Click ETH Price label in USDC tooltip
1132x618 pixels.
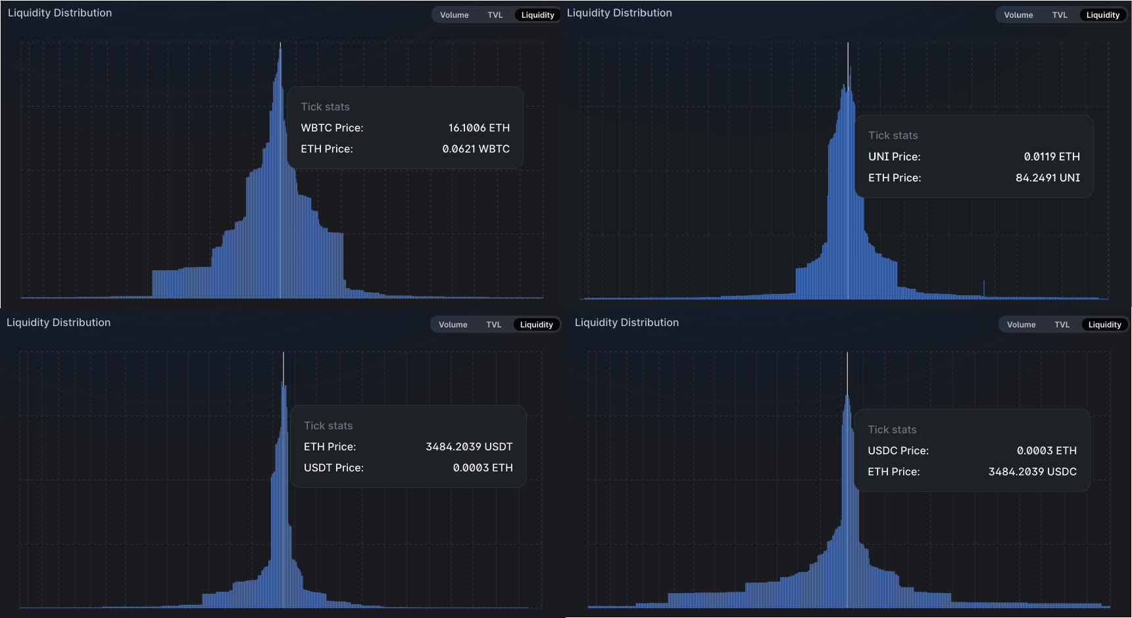pyautogui.click(x=894, y=471)
